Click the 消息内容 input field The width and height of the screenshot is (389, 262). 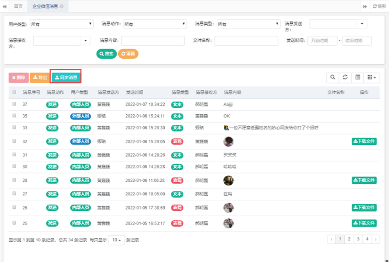[153, 41]
